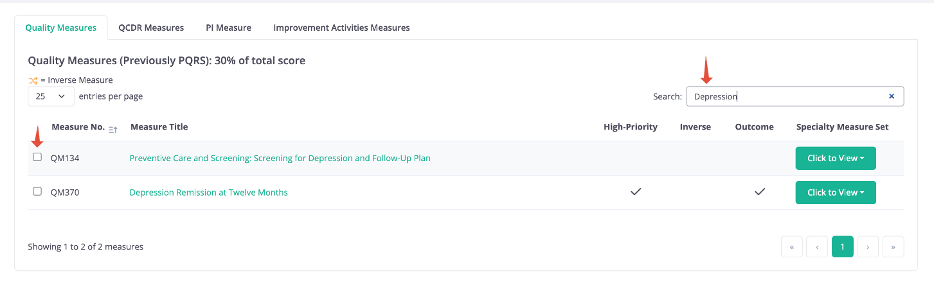Select page 1 pagination button
The width and height of the screenshot is (934, 283).
843,246
